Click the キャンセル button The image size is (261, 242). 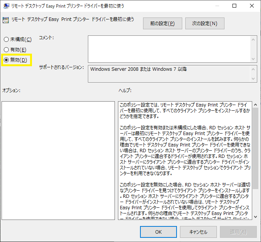point(198,232)
